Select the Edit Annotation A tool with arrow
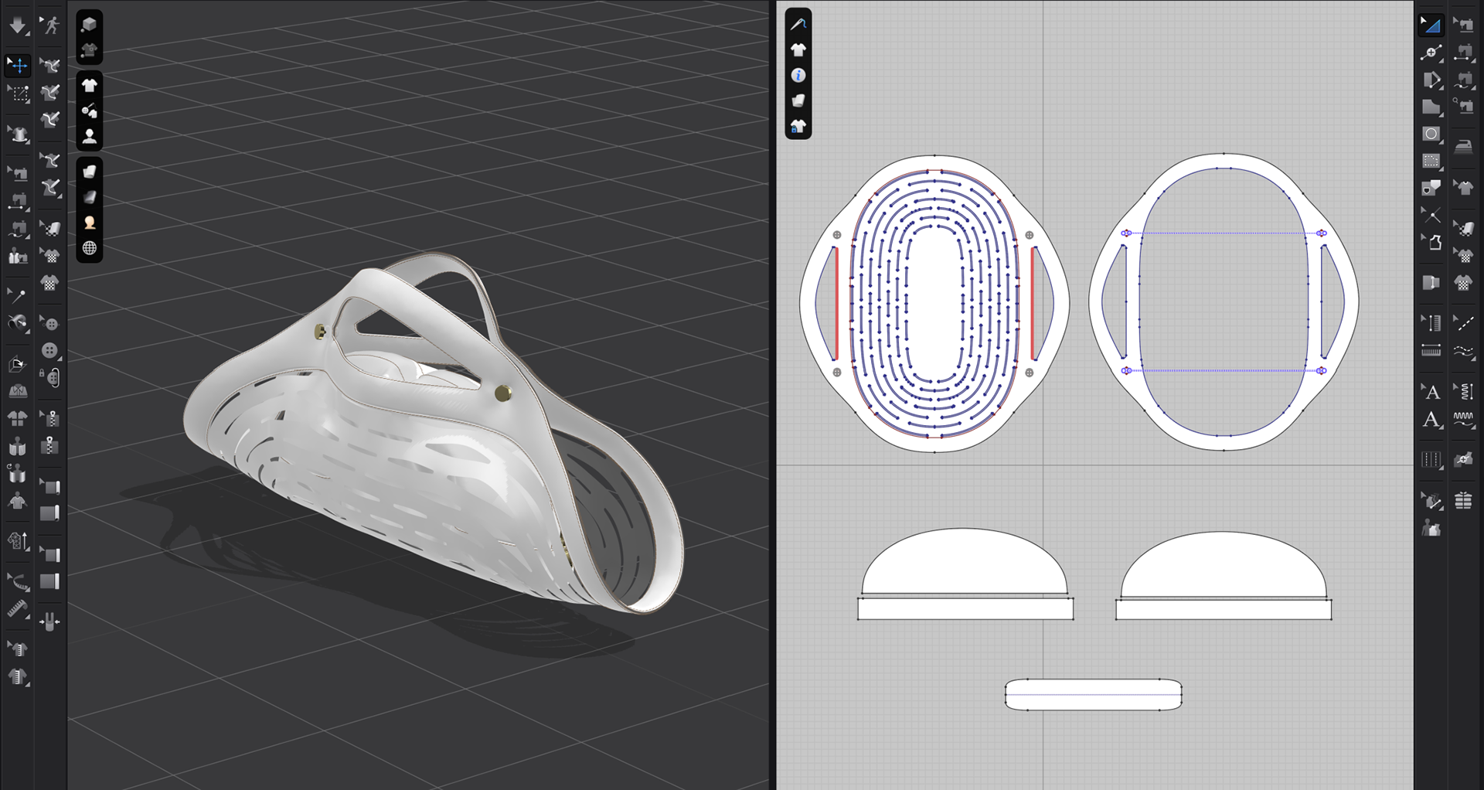Screen dimensions: 1484x790 (1431, 391)
